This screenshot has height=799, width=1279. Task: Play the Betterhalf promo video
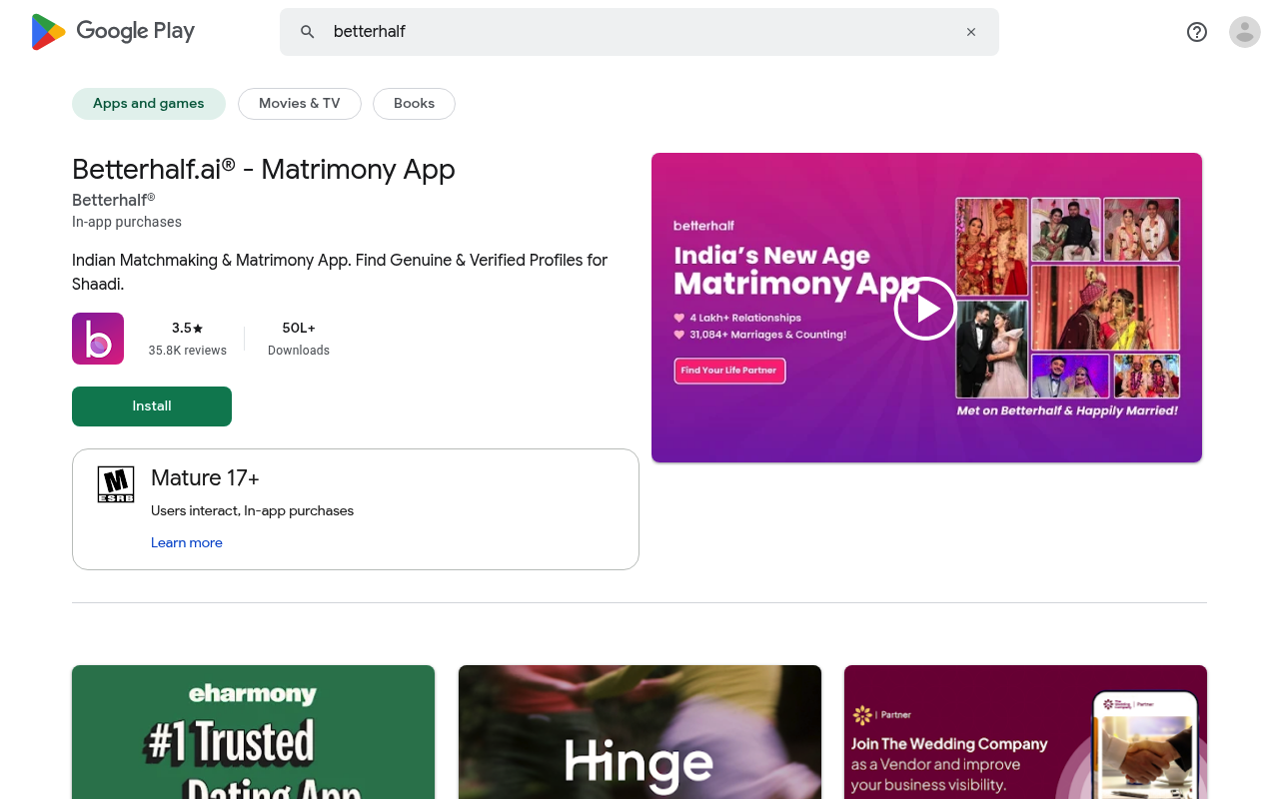(x=925, y=309)
